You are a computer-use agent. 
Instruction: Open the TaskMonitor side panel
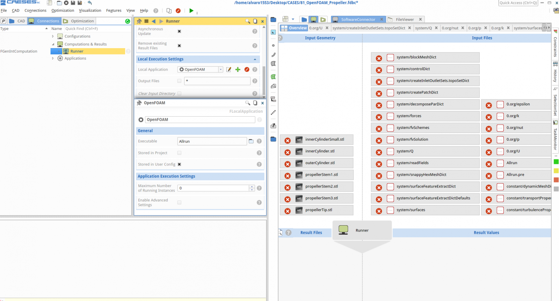555,136
